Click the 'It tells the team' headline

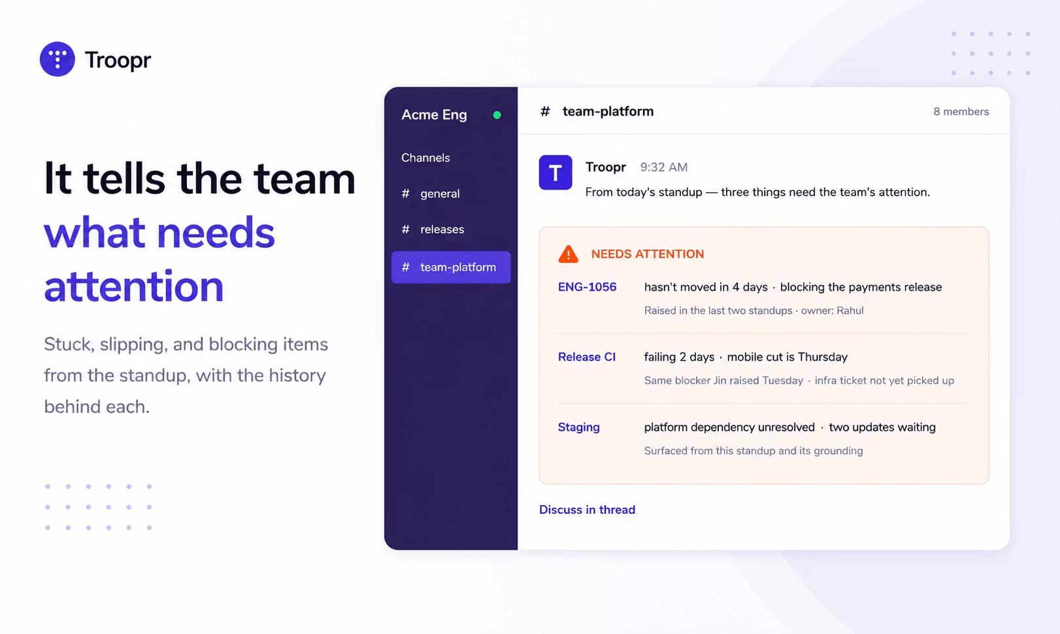click(x=199, y=178)
